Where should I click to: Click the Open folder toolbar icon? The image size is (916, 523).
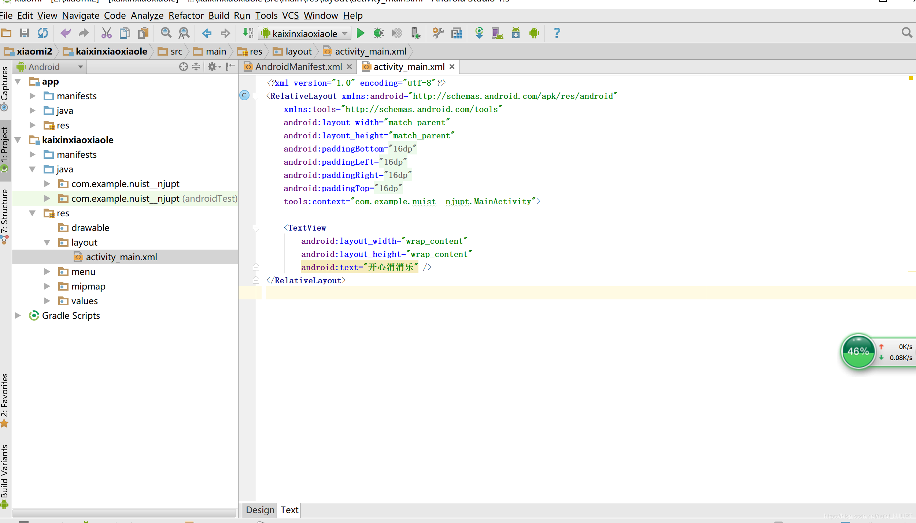point(6,33)
